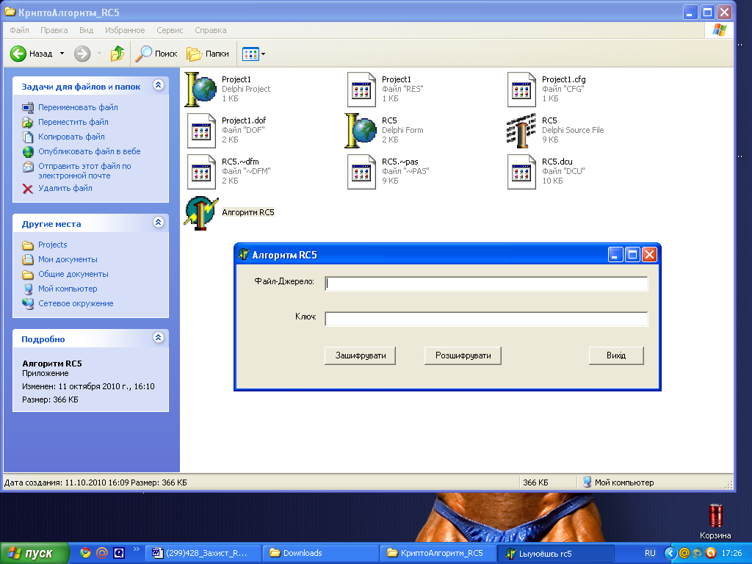This screenshot has height=564, width=752.
Task: Switch to Downloads taskbar window
Action: pos(321,554)
